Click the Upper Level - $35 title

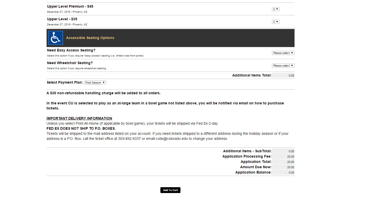click(62, 19)
